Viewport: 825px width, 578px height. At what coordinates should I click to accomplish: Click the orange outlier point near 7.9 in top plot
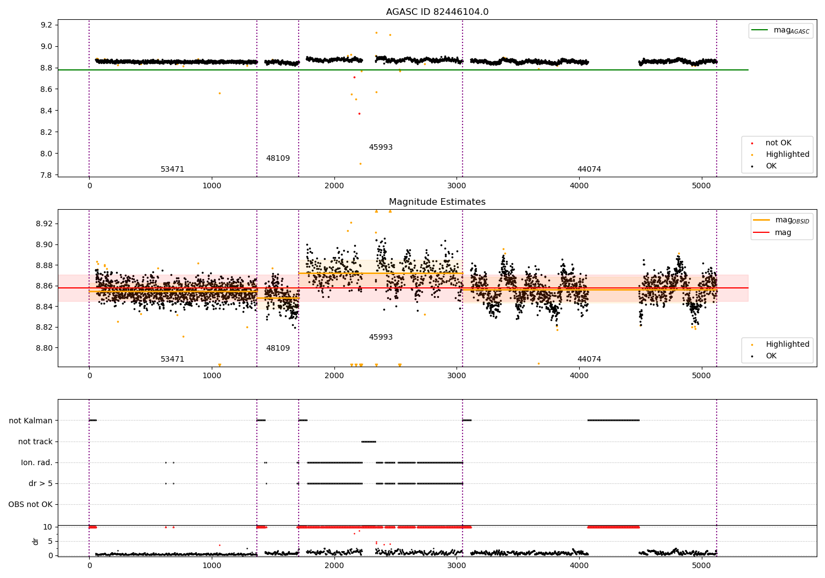point(360,164)
